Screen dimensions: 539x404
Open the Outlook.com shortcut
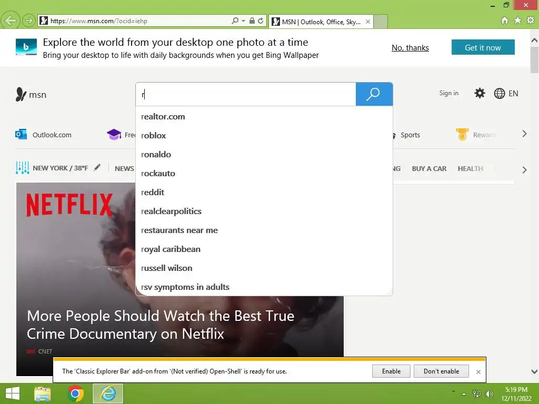click(43, 135)
